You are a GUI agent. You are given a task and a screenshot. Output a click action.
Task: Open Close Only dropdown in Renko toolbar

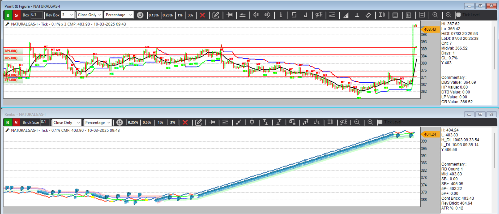(x=67, y=122)
